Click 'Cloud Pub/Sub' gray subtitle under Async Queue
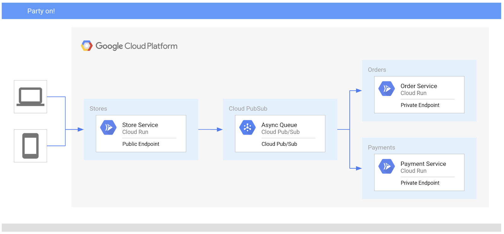The image size is (504, 234). click(281, 132)
